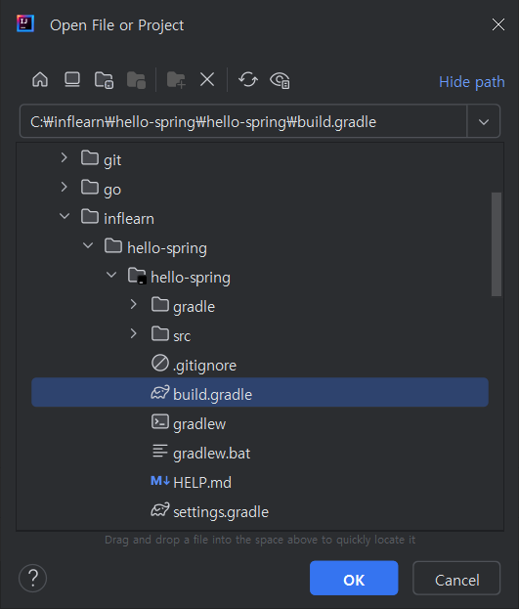
Task: Toggle show hidden files eye icon
Action: (x=280, y=80)
